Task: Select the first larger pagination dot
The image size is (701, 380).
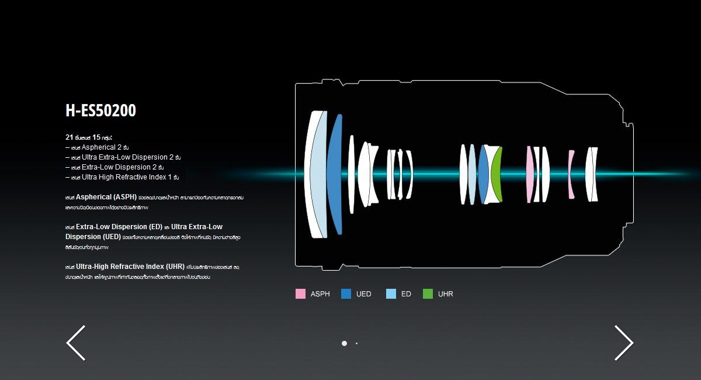Action: tap(344, 343)
